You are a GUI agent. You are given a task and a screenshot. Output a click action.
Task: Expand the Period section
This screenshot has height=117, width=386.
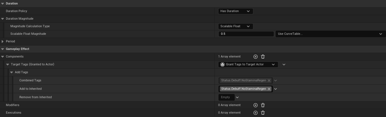pos(3,42)
